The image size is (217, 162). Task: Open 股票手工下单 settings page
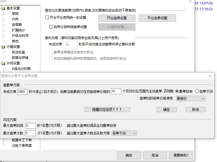click(x=22, y=140)
